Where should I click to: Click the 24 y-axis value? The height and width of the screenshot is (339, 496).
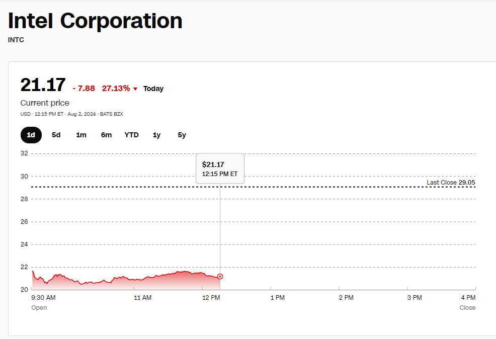pos(24,244)
